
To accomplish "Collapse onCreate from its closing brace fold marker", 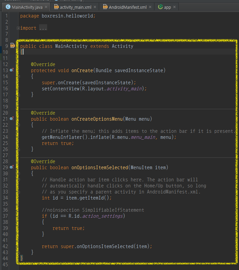I will pyautogui.click(x=19, y=95).
